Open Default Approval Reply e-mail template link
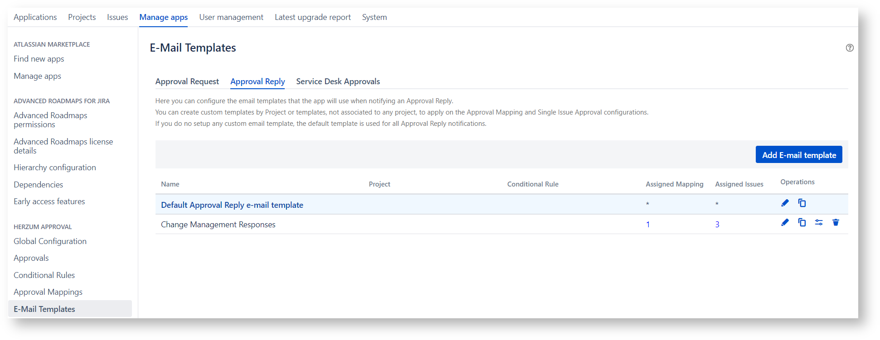The image size is (880, 340). 232,205
